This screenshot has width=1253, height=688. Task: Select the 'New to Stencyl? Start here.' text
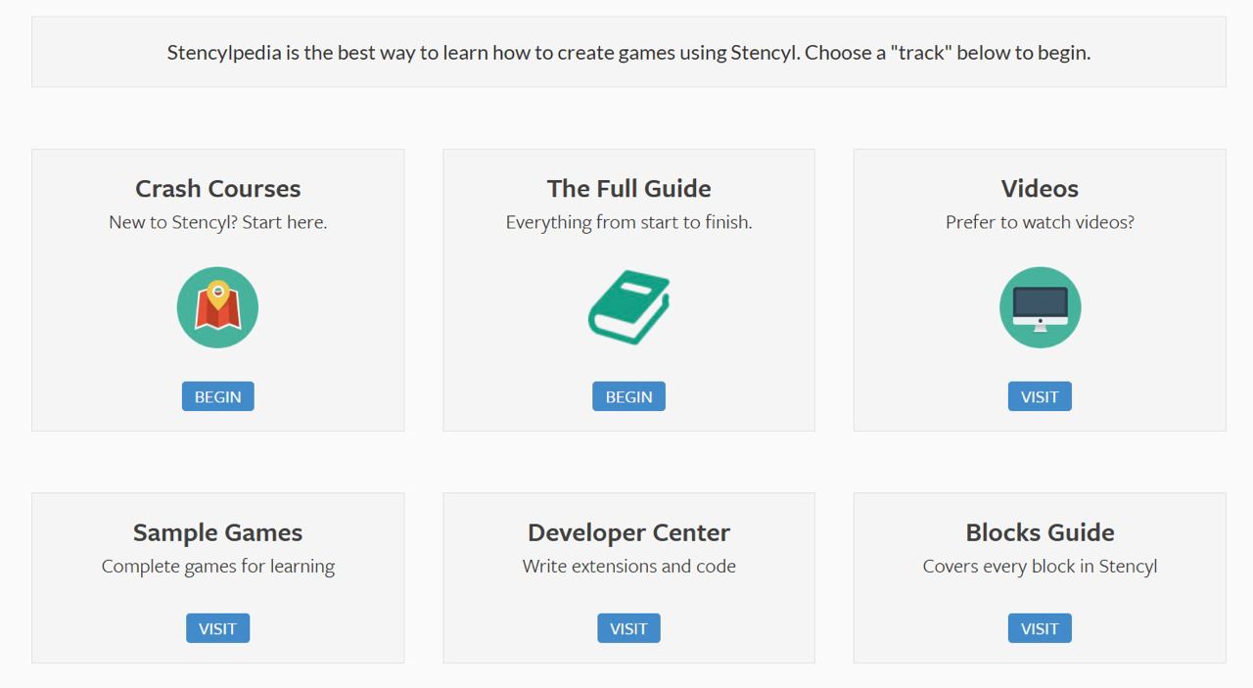pos(217,222)
